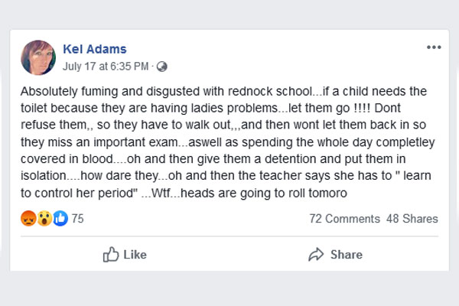View the 72 Comments list
The image size is (459, 306).
343,219
